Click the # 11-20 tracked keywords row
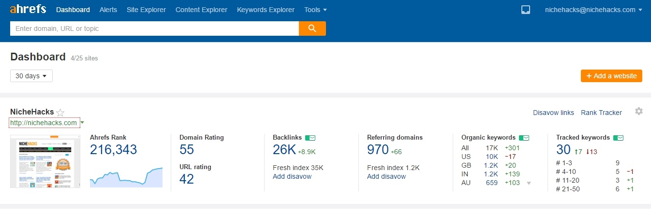This screenshot has height=215, width=651. pyautogui.click(x=595, y=180)
